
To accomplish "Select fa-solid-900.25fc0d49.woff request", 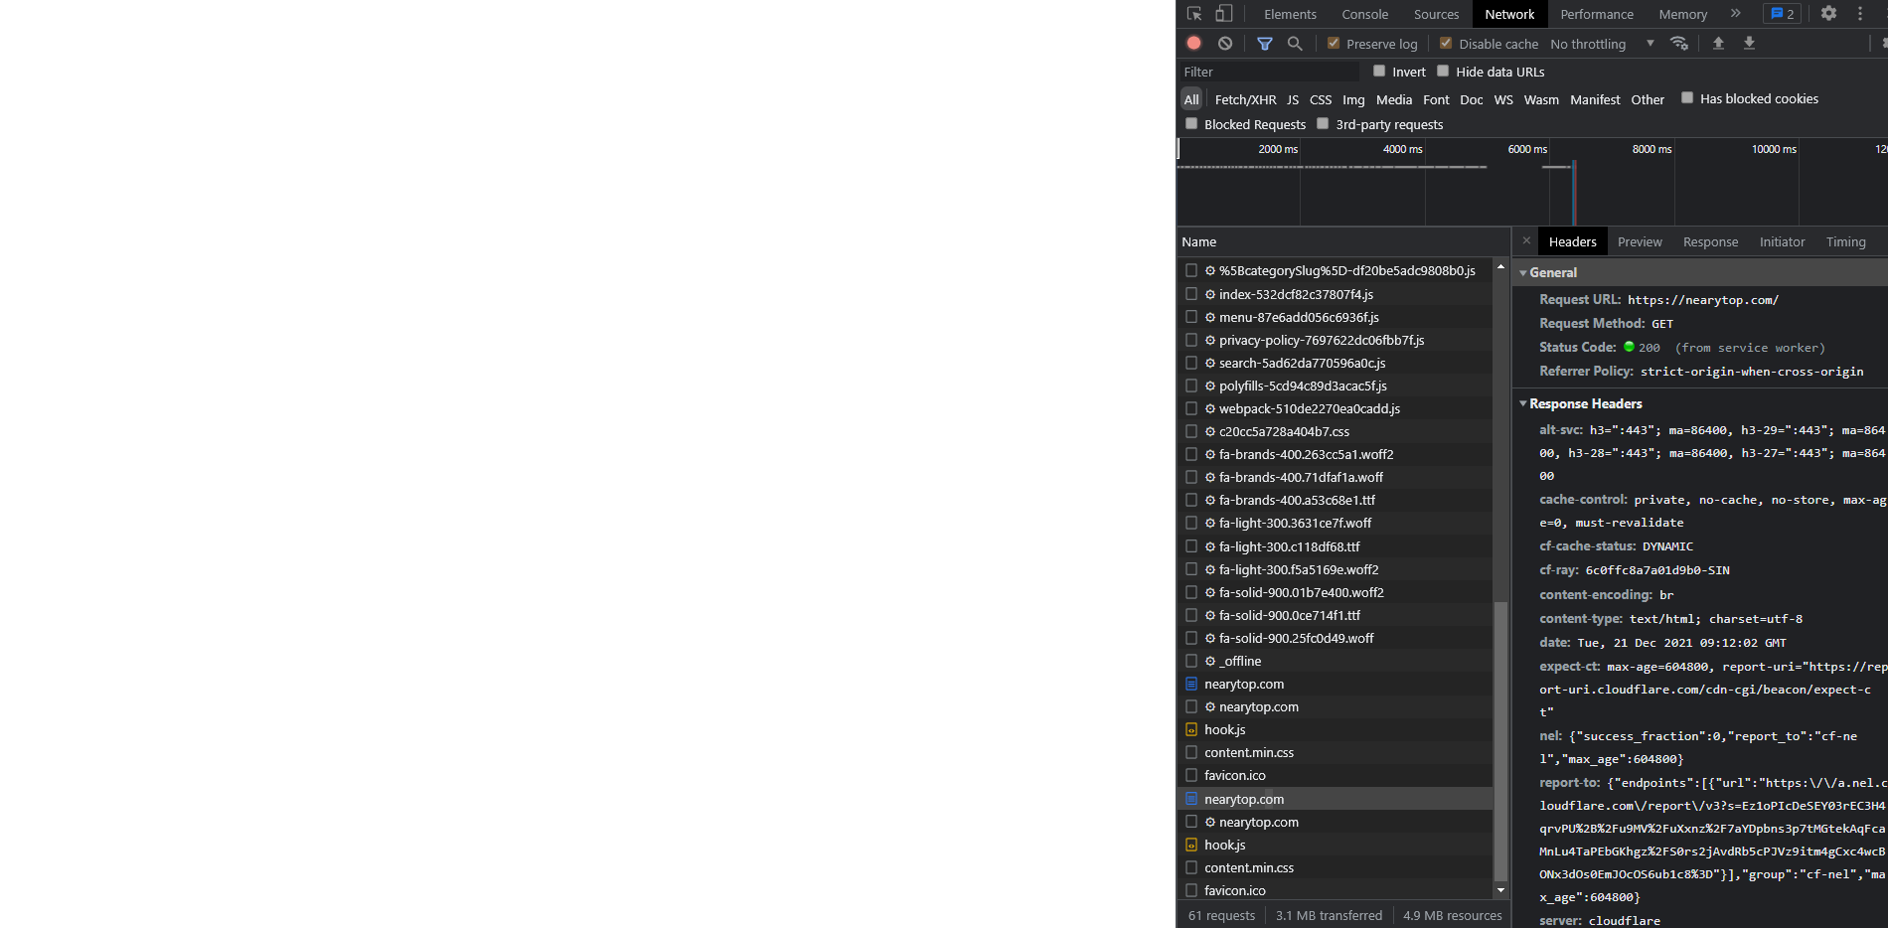I will tap(1336, 638).
